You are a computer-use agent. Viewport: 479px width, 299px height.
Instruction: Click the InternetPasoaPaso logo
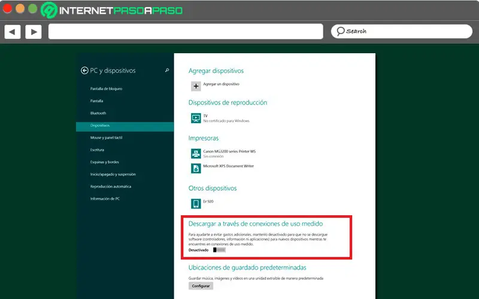pyautogui.click(x=112, y=10)
